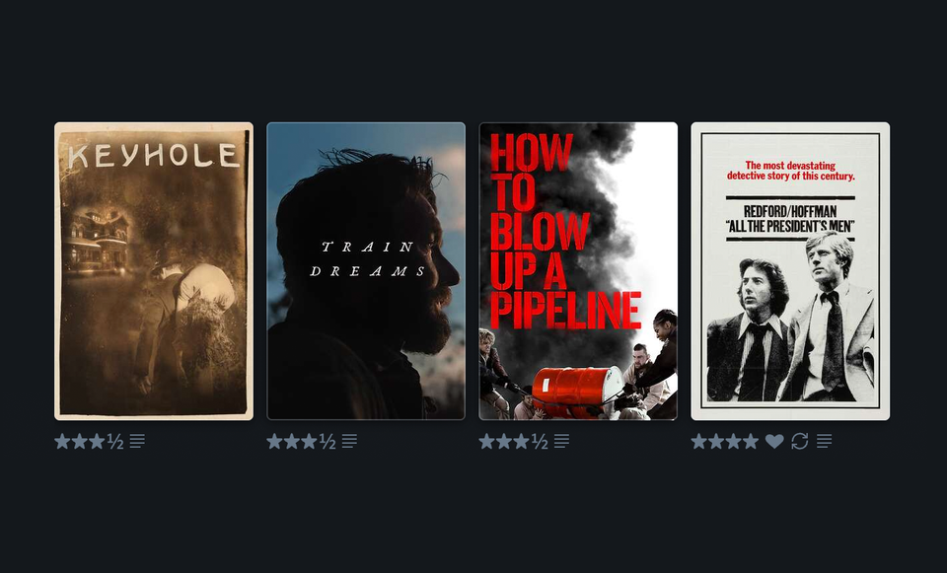Viewport: 947px width, 573px height.
Task: Click third star under Train Dreams
Action: click(309, 442)
